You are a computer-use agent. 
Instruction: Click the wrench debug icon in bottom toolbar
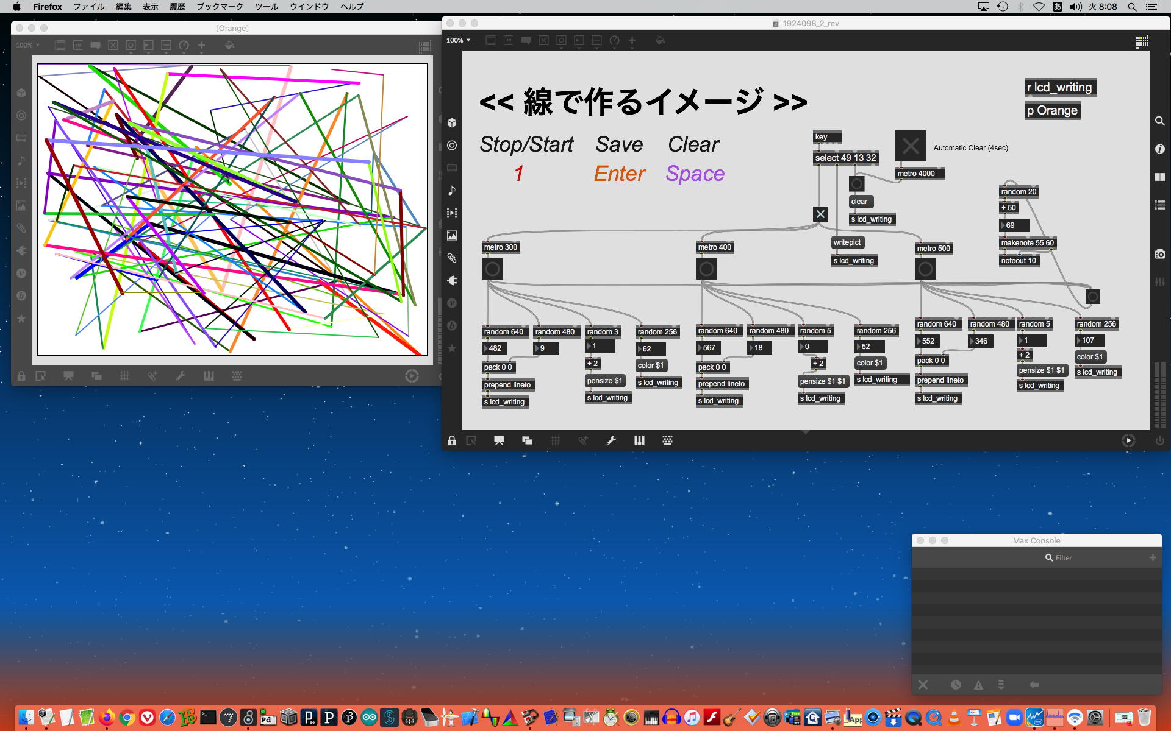(611, 440)
